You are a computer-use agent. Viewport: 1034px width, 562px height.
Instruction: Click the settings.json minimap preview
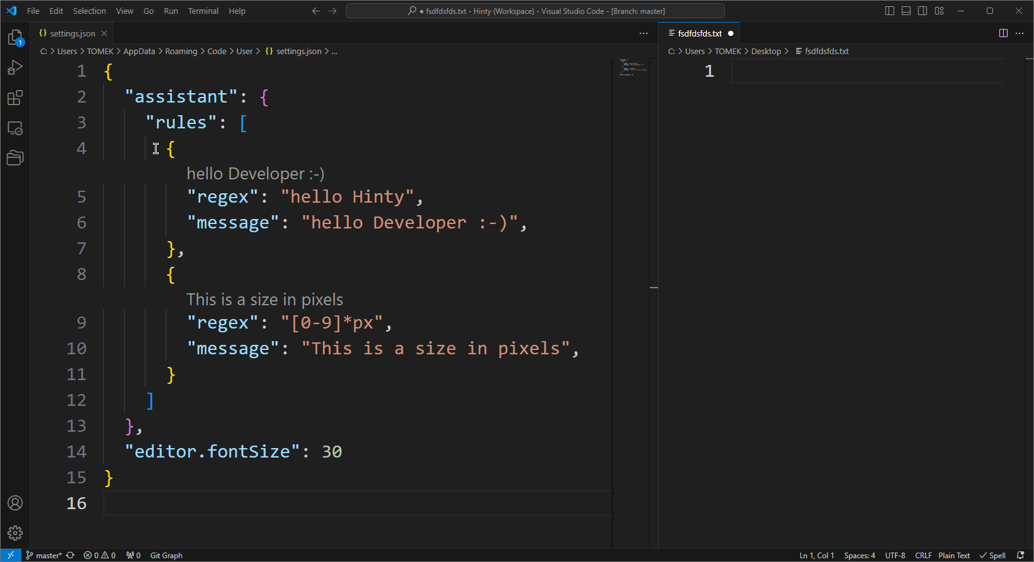[632, 67]
